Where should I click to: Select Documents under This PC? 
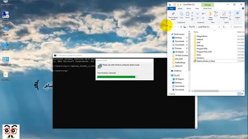(179, 86)
